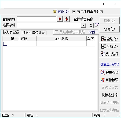
Task: Uncheck 显示所有季度封面 checkbox
Action: coord(74,12)
